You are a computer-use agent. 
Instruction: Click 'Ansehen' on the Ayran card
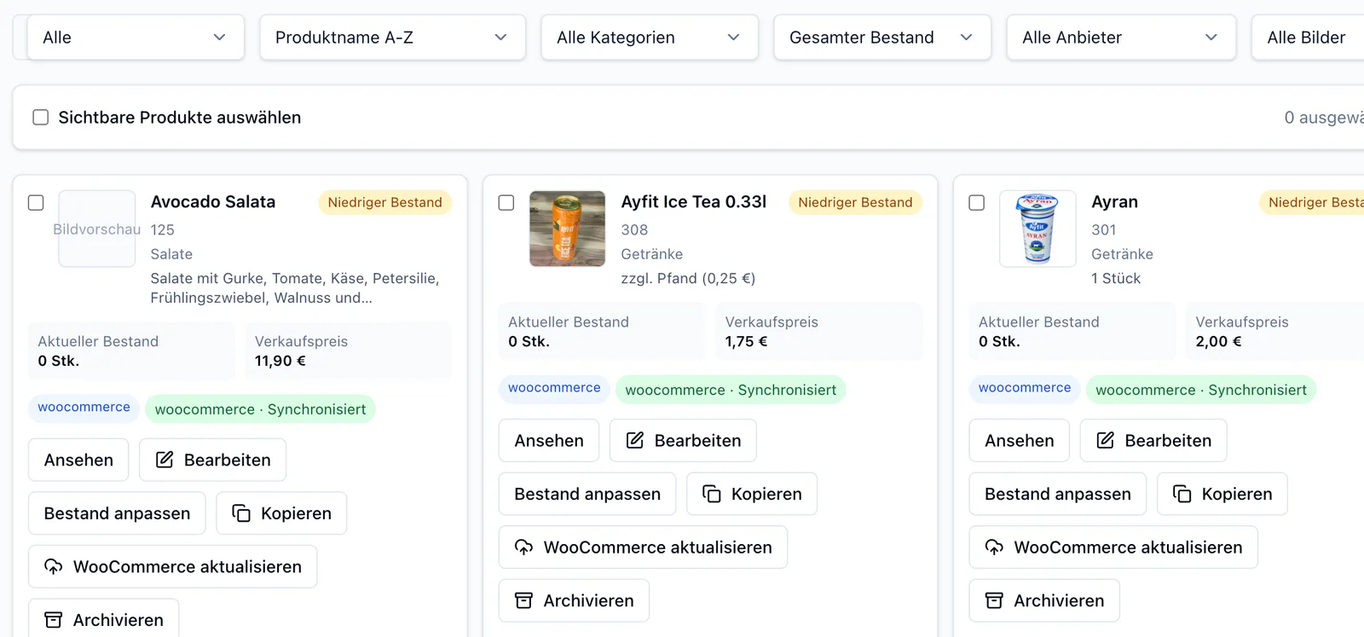click(x=1020, y=440)
